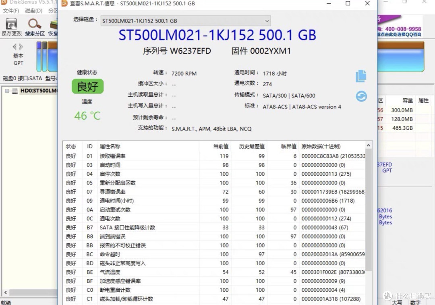Click the 属性 column header in DiskGenius
The height and width of the screenshot is (305, 435).
pyautogui.click(x=423, y=100)
